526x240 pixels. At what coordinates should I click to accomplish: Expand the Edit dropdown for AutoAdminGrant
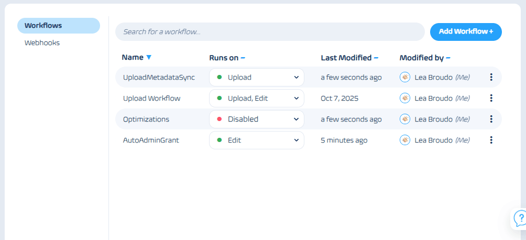click(x=257, y=140)
